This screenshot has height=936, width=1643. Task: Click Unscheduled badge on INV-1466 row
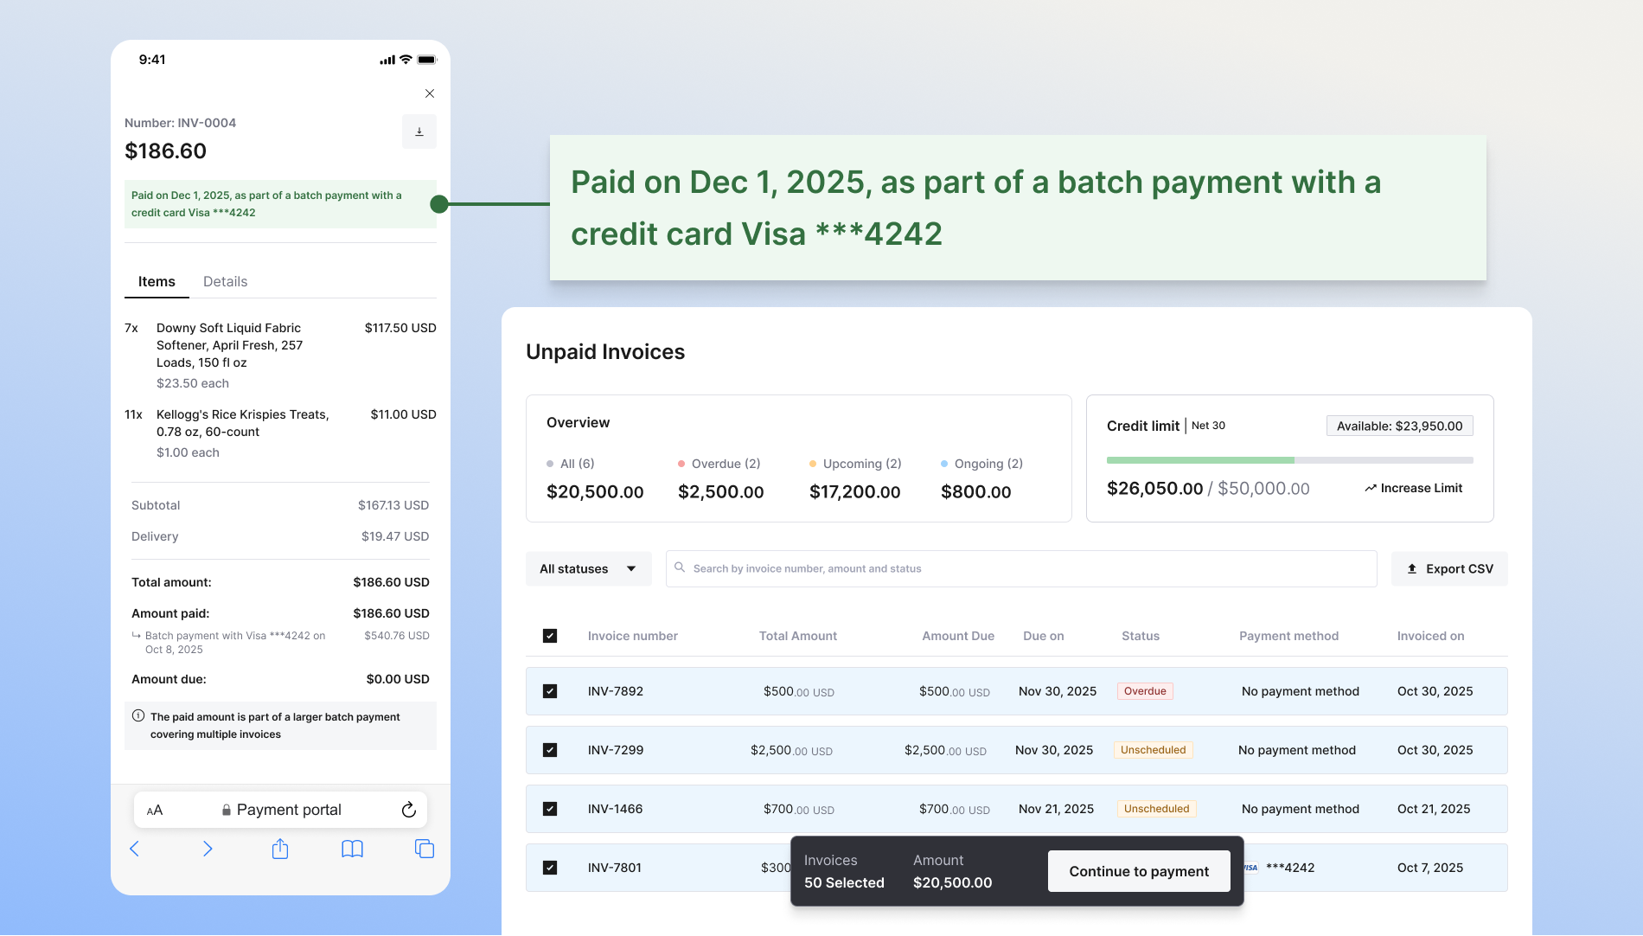(x=1157, y=809)
